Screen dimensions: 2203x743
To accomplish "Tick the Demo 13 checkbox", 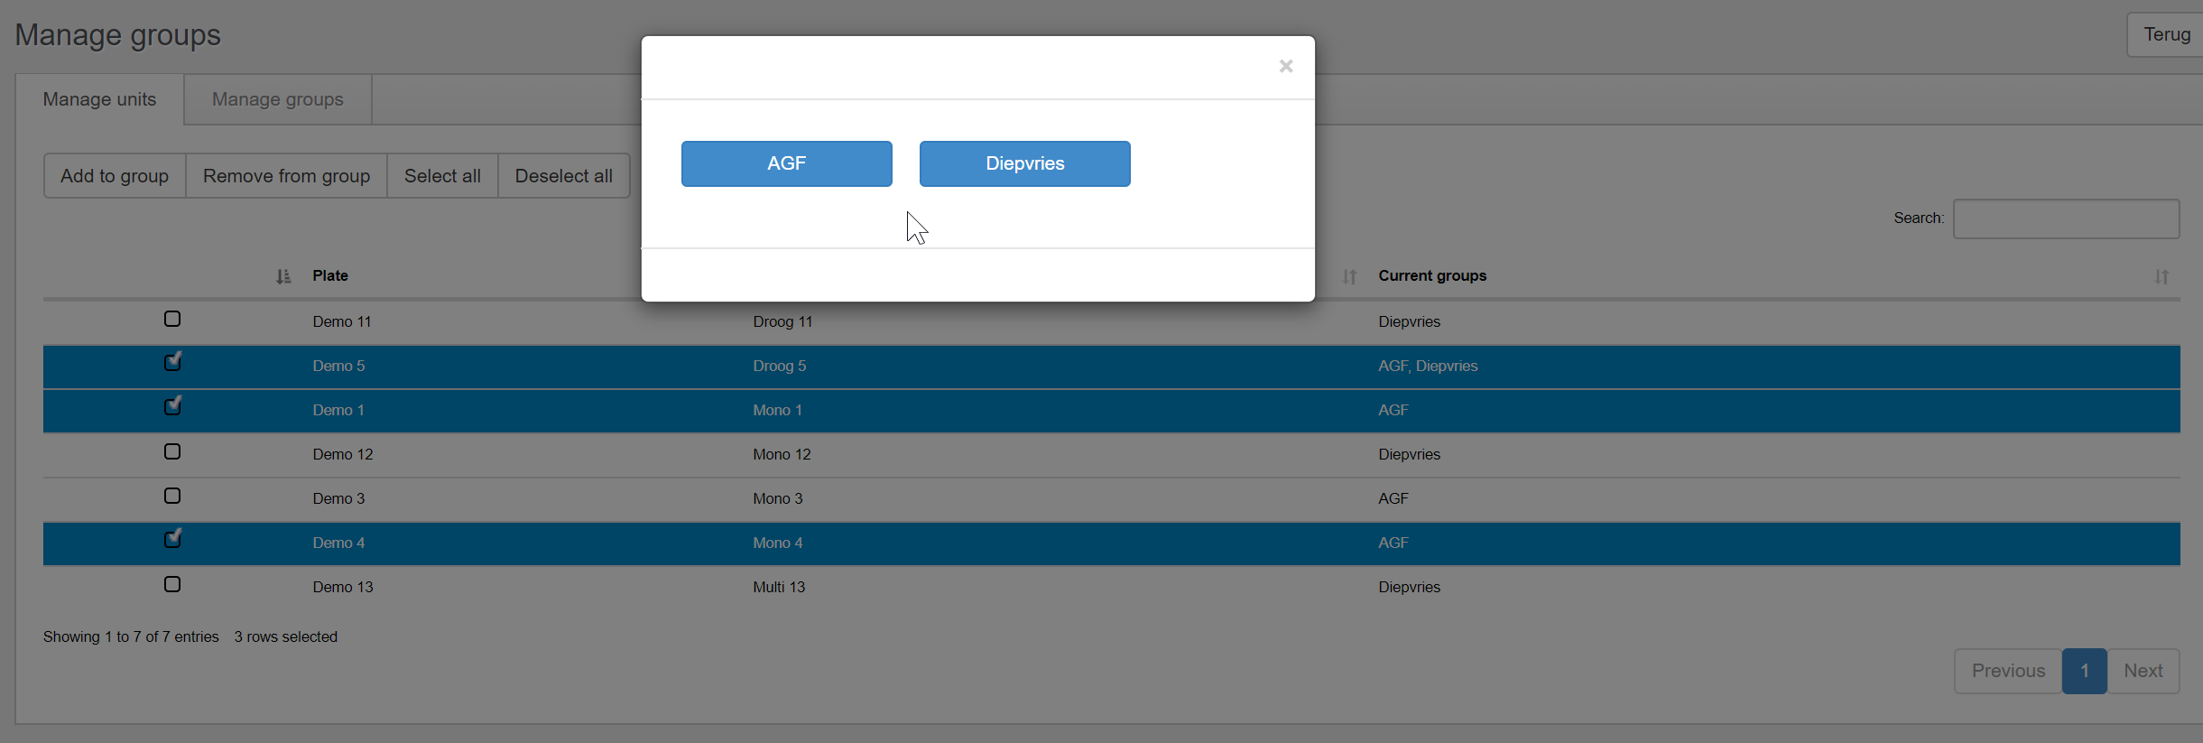I will pyautogui.click(x=172, y=584).
